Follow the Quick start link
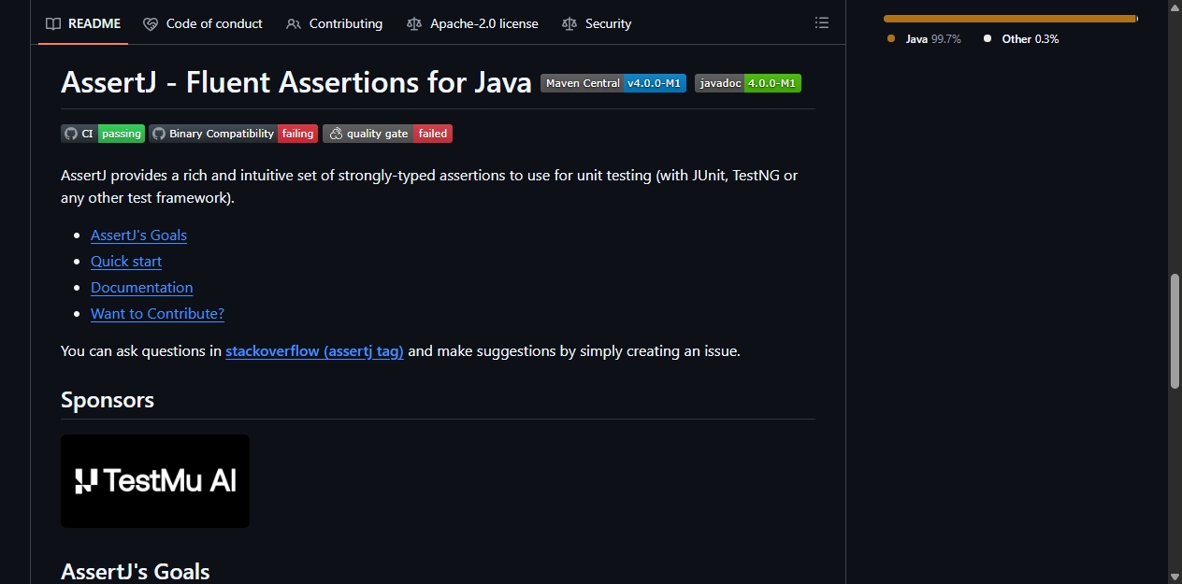This screenshot has height=584, width=1182. point(126,262)
